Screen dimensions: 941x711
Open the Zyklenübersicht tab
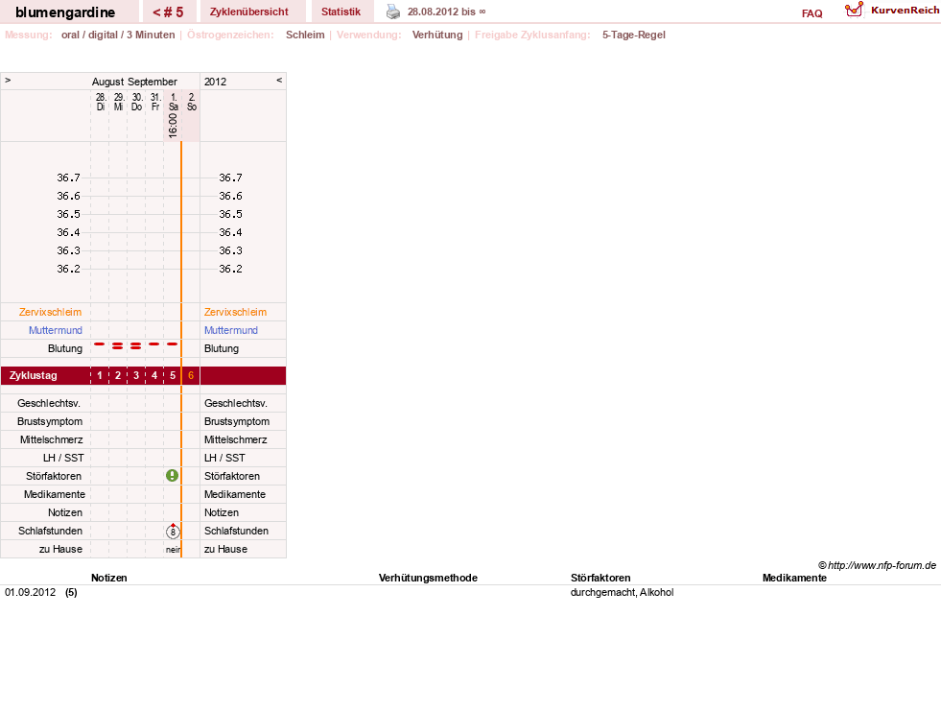point(249,12)
